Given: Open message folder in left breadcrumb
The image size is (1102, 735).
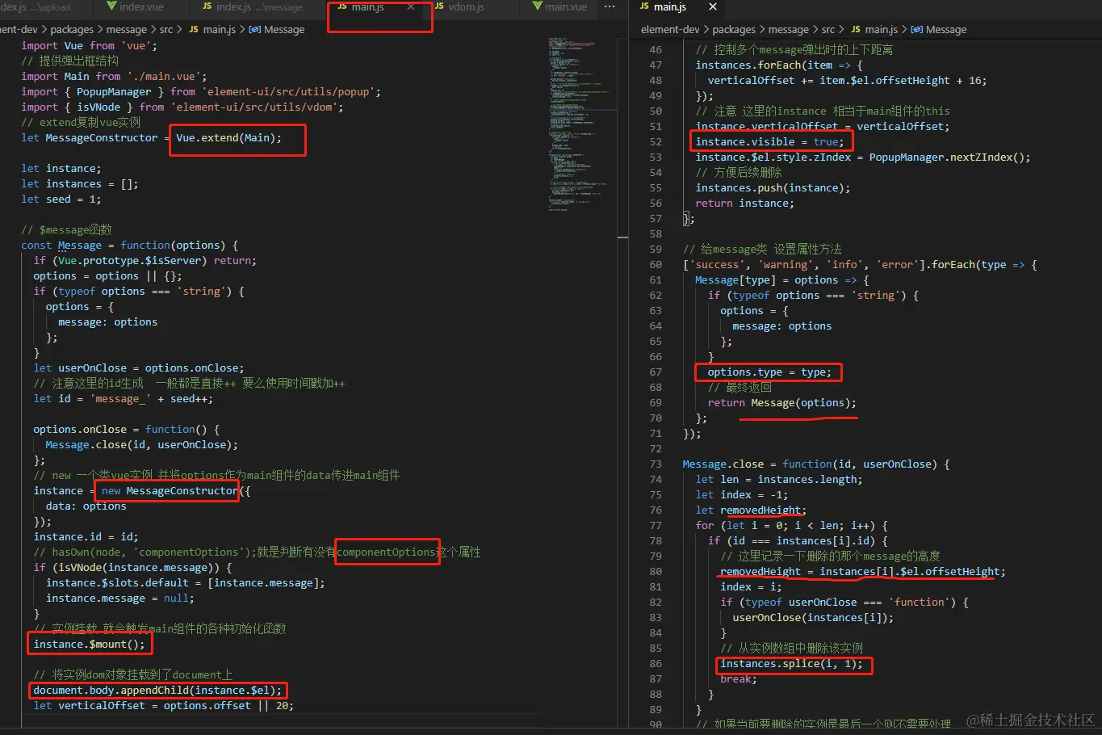Looking at the screenshot, I should pyautogui.click(x=127, y=29).
